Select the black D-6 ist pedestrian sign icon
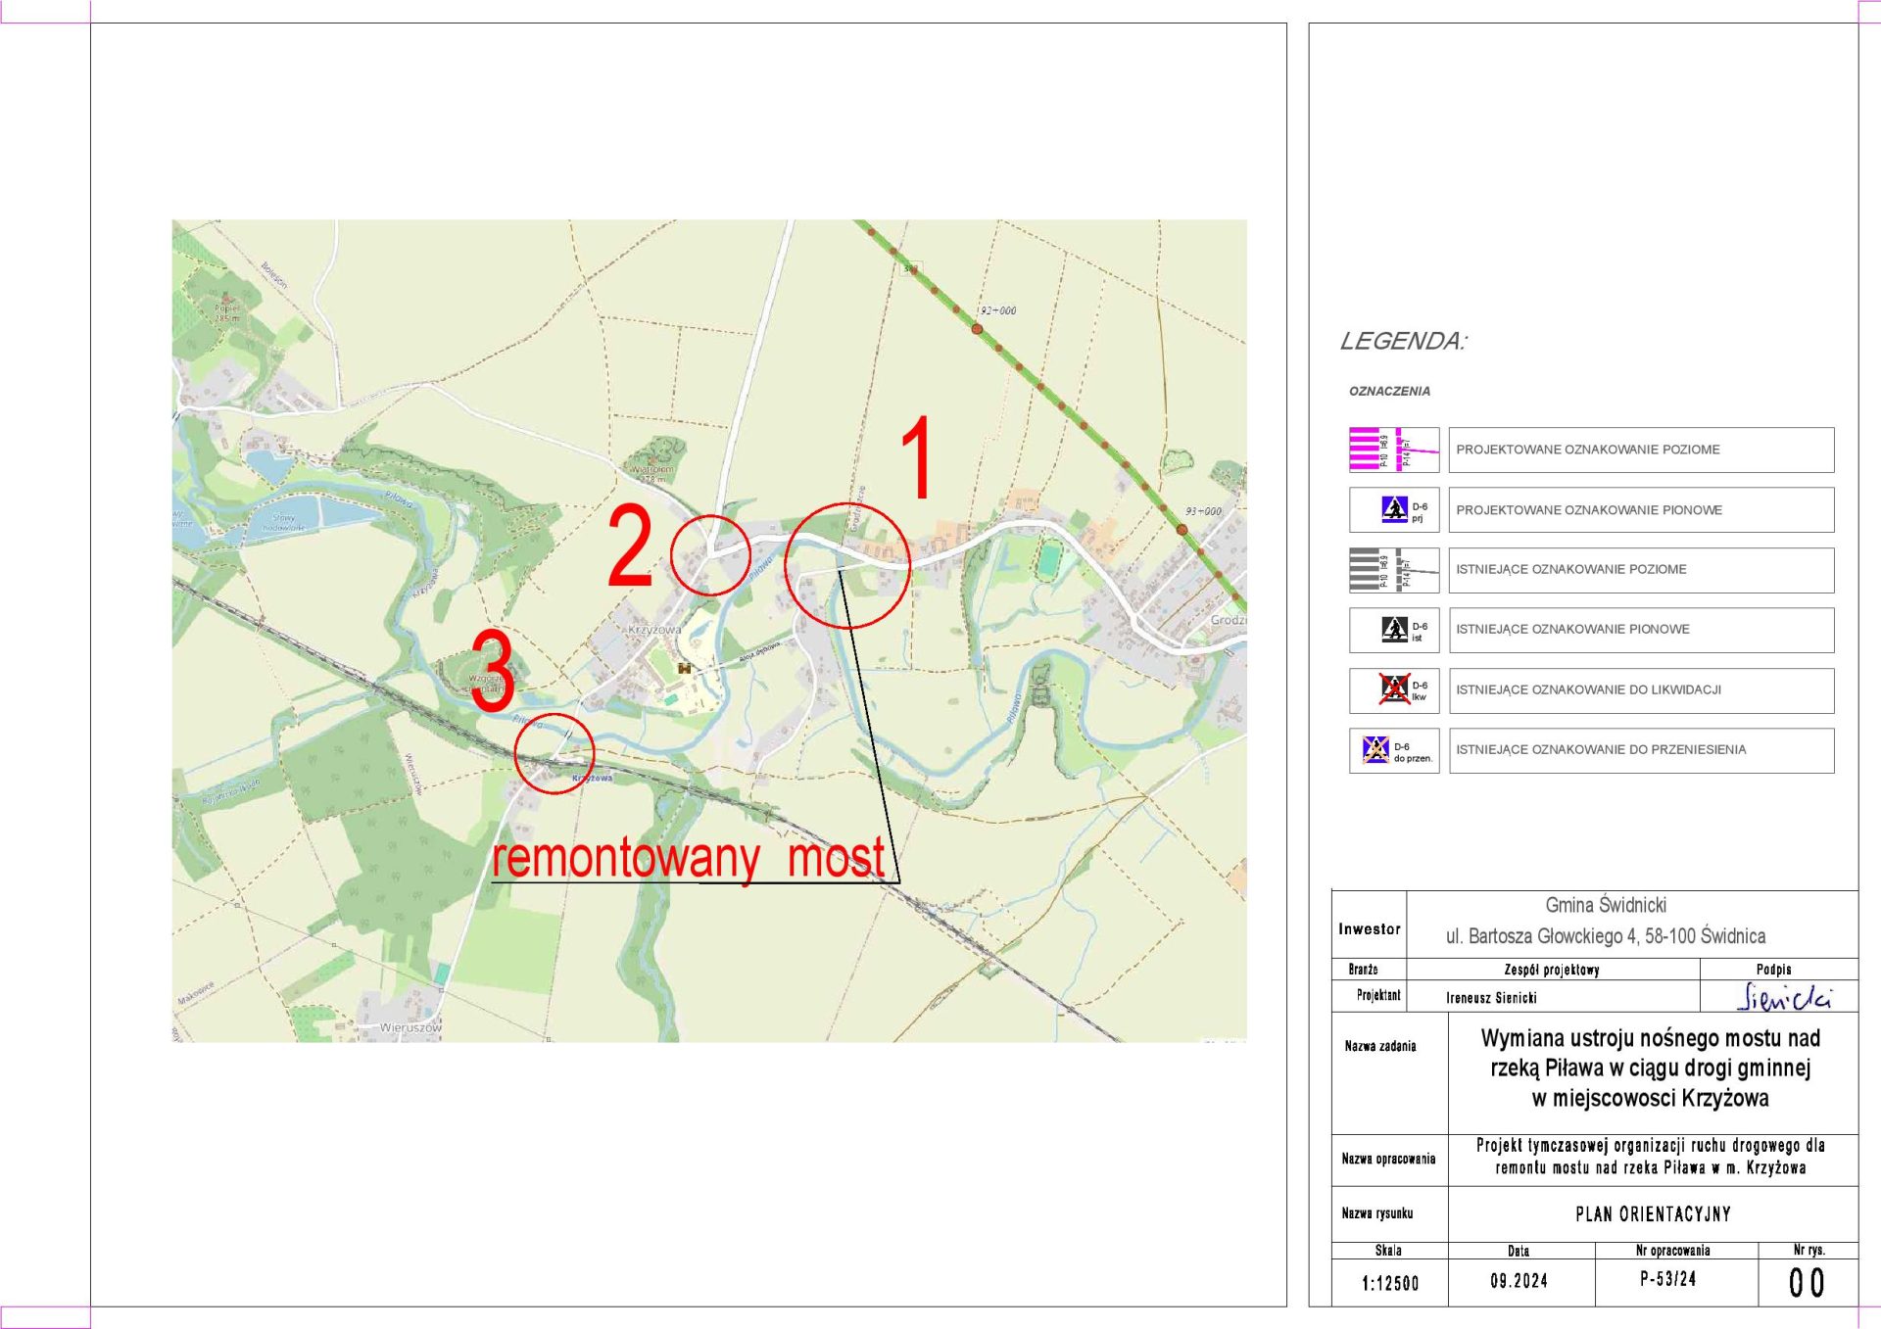Viewport: 1881px width, 1329px height. point(1394,629)
